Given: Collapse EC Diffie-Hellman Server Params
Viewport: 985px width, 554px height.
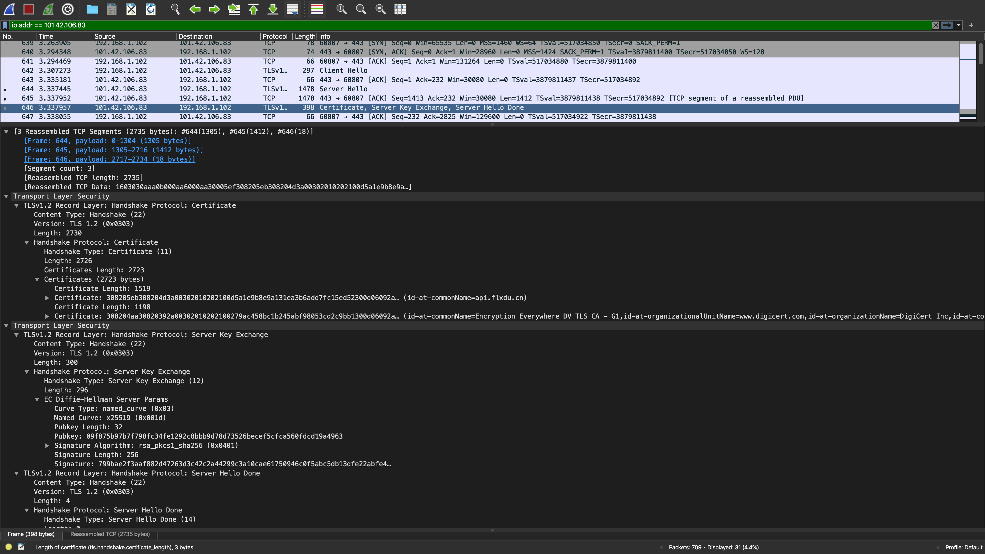Looking at the screenshot, I should pos(37,400).
